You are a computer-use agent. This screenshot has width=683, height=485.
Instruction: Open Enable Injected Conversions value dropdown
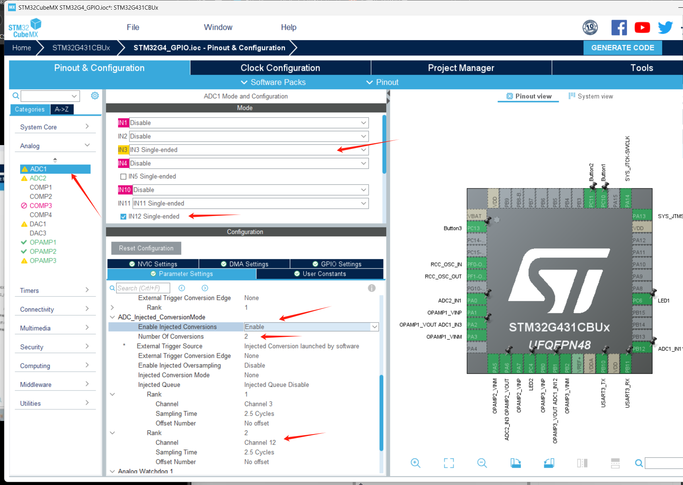tap(311, 327)
